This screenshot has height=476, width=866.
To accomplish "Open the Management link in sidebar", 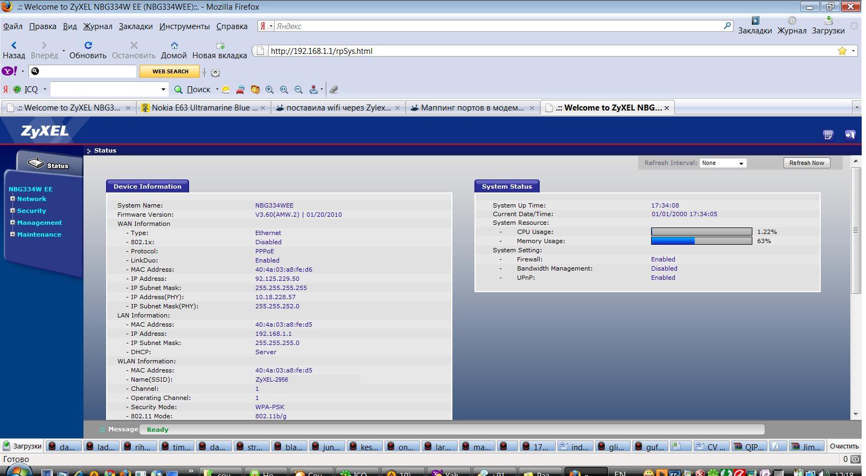I will (x=39, y=223).
